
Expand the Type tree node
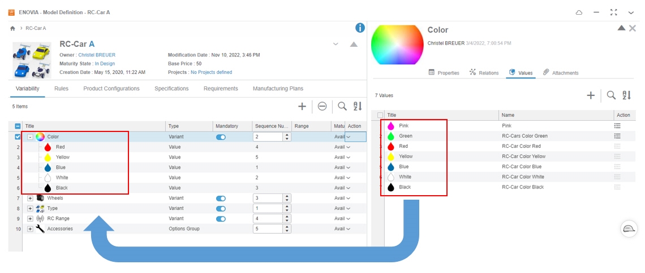pos(30,209)
